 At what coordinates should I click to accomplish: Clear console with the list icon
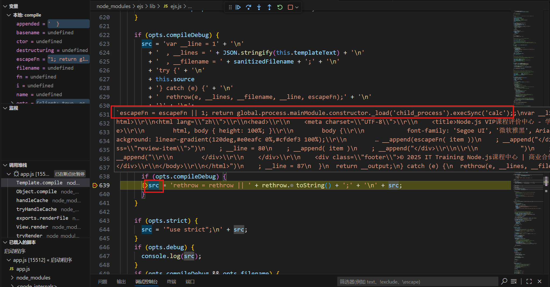[514, 281]
